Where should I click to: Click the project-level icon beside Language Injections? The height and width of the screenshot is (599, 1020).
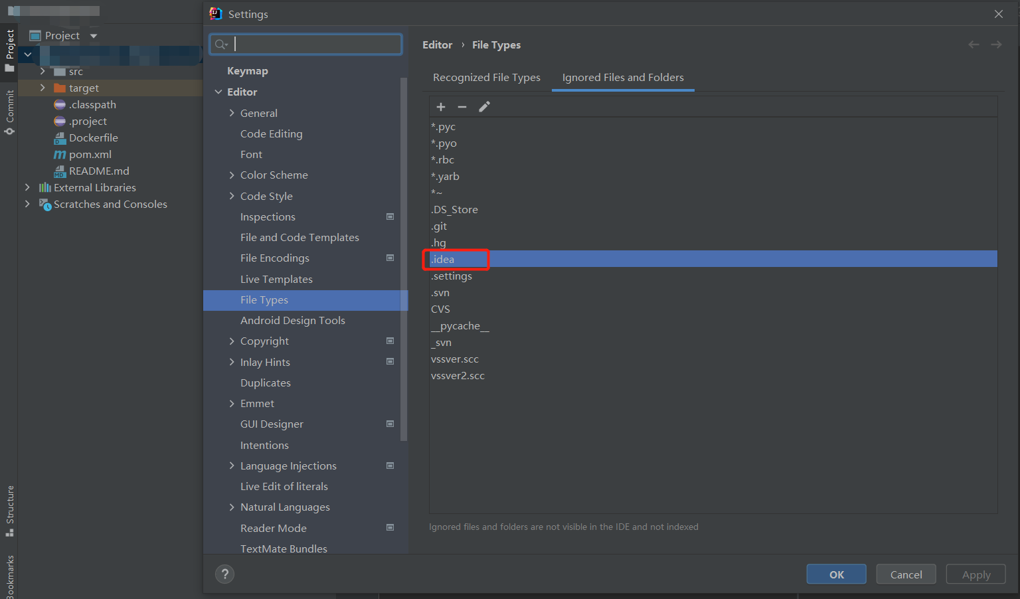(390, 466)
